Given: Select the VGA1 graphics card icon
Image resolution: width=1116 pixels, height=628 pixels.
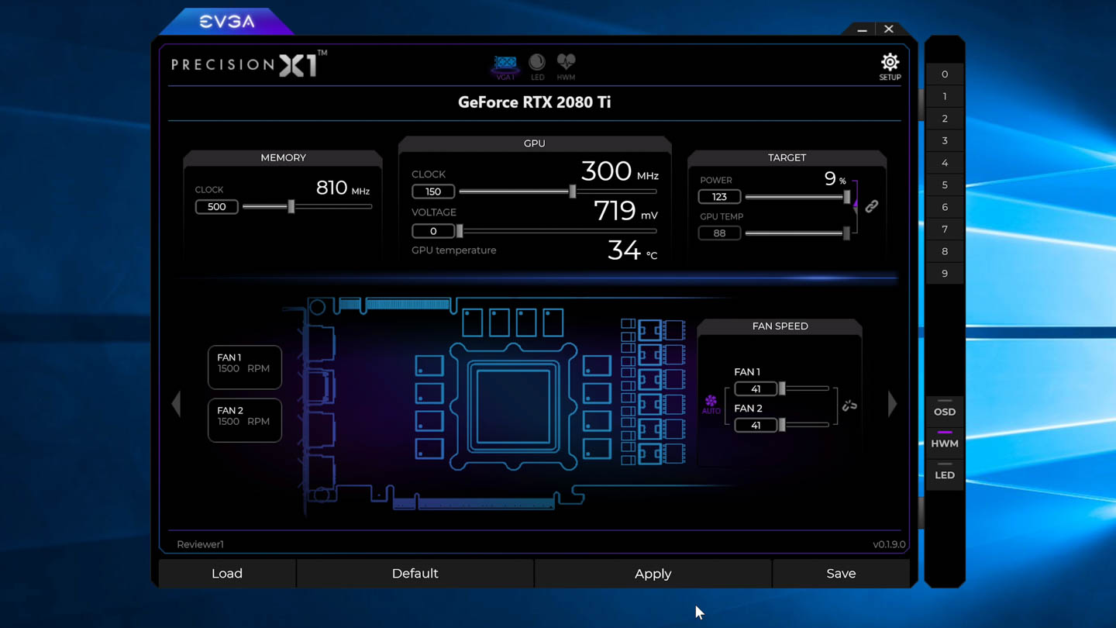Looking at the screenshot, I should coord(505,67).
